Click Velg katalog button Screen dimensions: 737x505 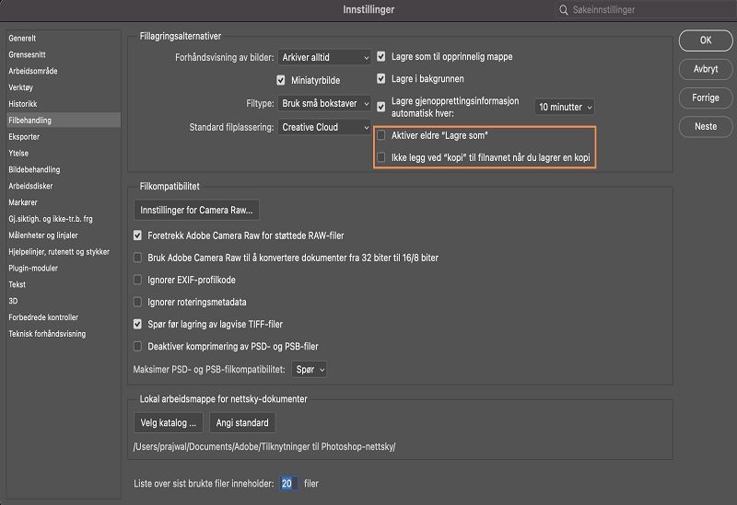[168, 423]
